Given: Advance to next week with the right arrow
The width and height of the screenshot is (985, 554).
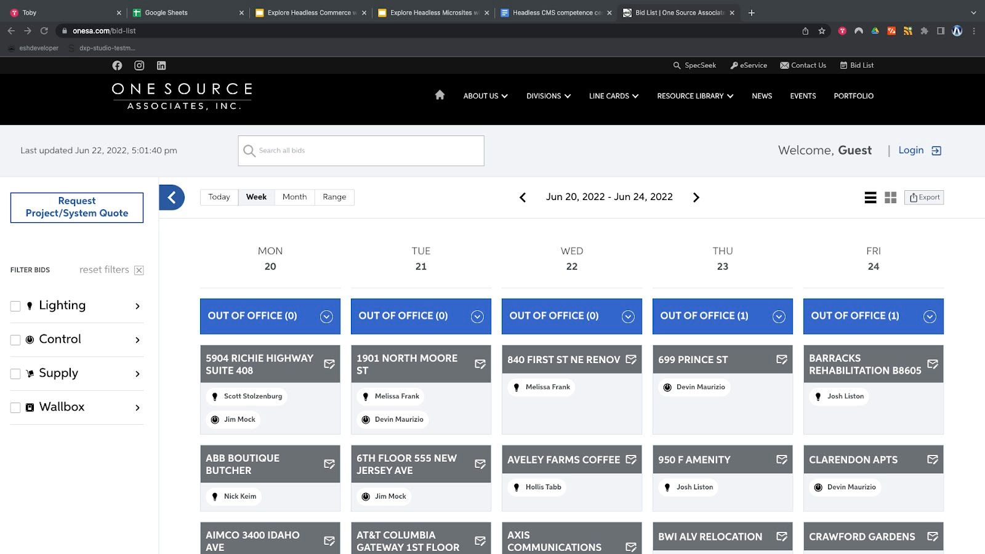Looking at the screenshot, I should pos(696,198).
